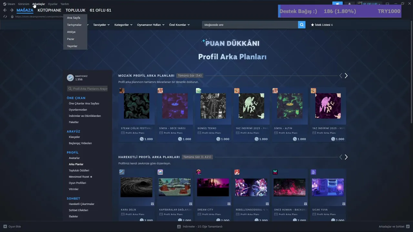413x232 pixels.
Task: Click the game icon above Simya - Gece Yarısı card
Action: click(160, 91)
